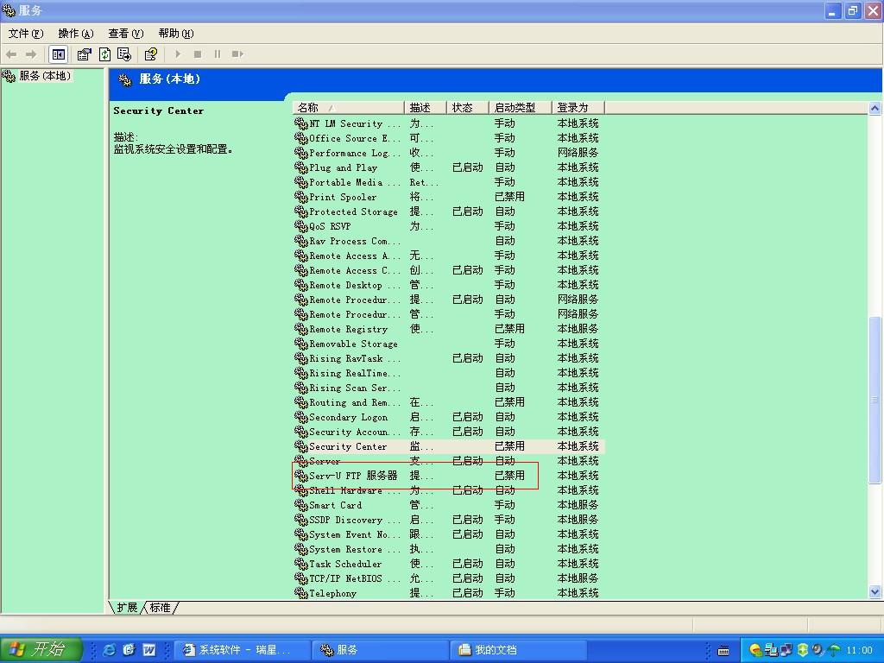Click the scrollbar down arrow
The height and width of the screenshot is (663, 884).
click(x=875, y=591)
